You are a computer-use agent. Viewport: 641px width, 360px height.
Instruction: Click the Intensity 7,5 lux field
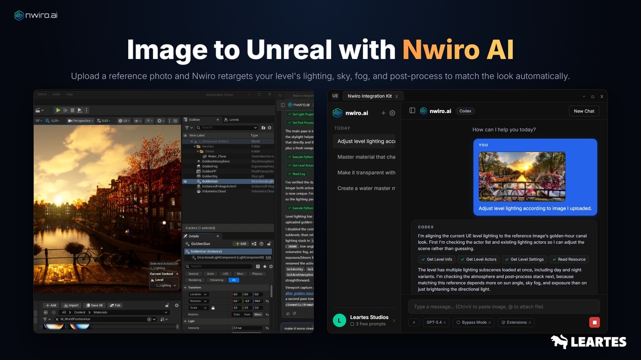click(x=247, y=328)
